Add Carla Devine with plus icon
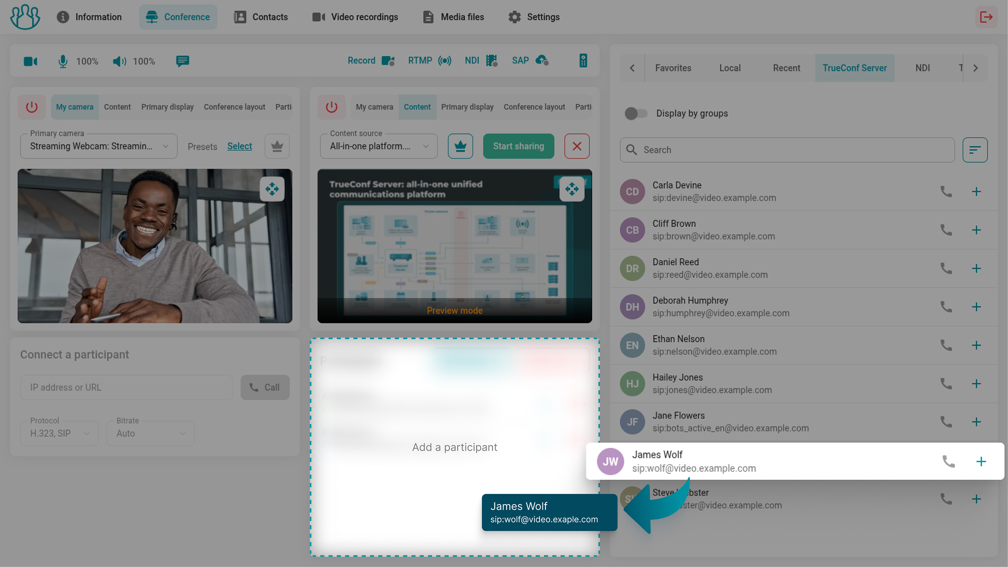This screenshot has width=1008, height=567. point(976,192)
